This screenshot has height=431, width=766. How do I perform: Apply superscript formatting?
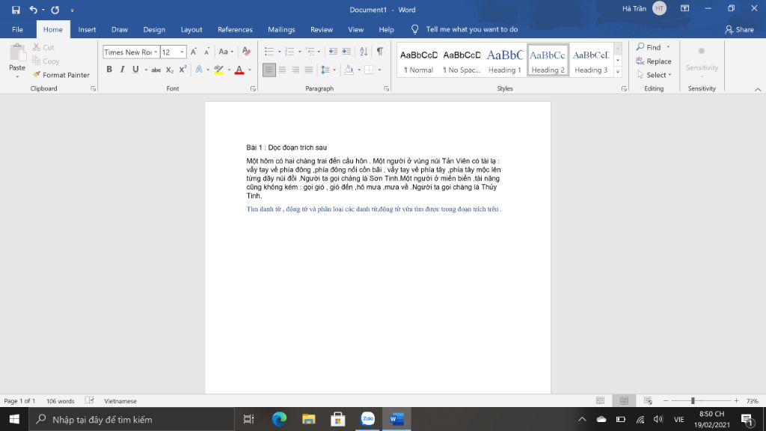click(183, 70)
